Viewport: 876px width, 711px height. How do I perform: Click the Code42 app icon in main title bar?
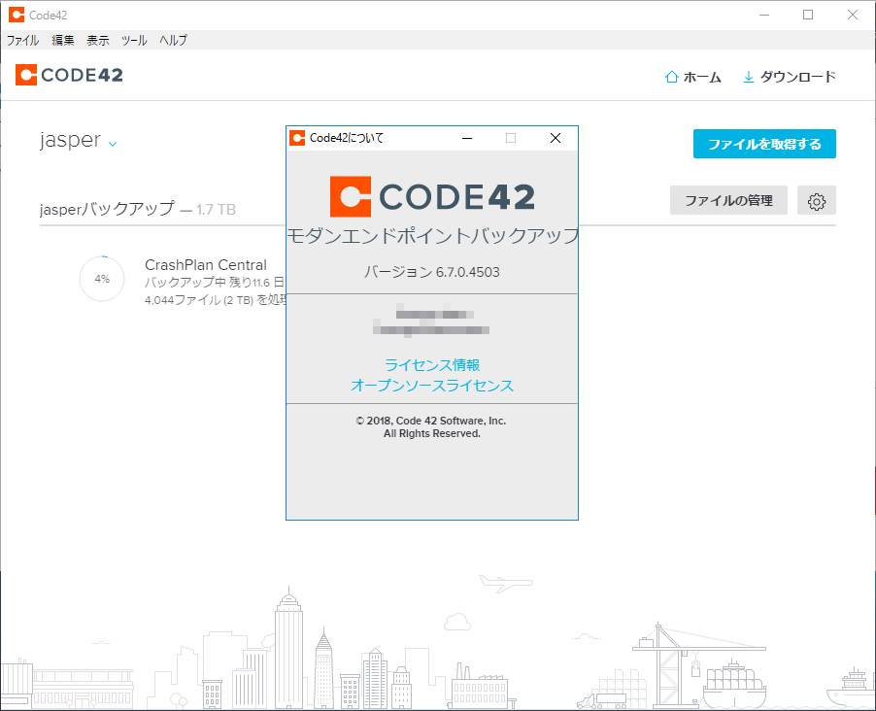point(17,16)
